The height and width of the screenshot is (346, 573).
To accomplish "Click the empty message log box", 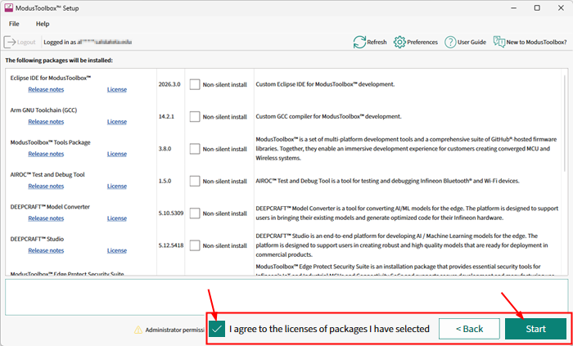I will pyautogui.click(x=286, y=297).
